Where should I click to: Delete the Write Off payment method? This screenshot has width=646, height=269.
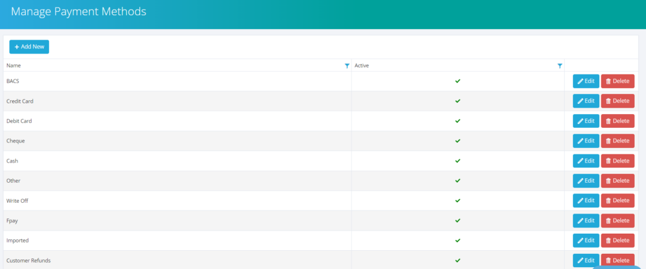[618, 200]
